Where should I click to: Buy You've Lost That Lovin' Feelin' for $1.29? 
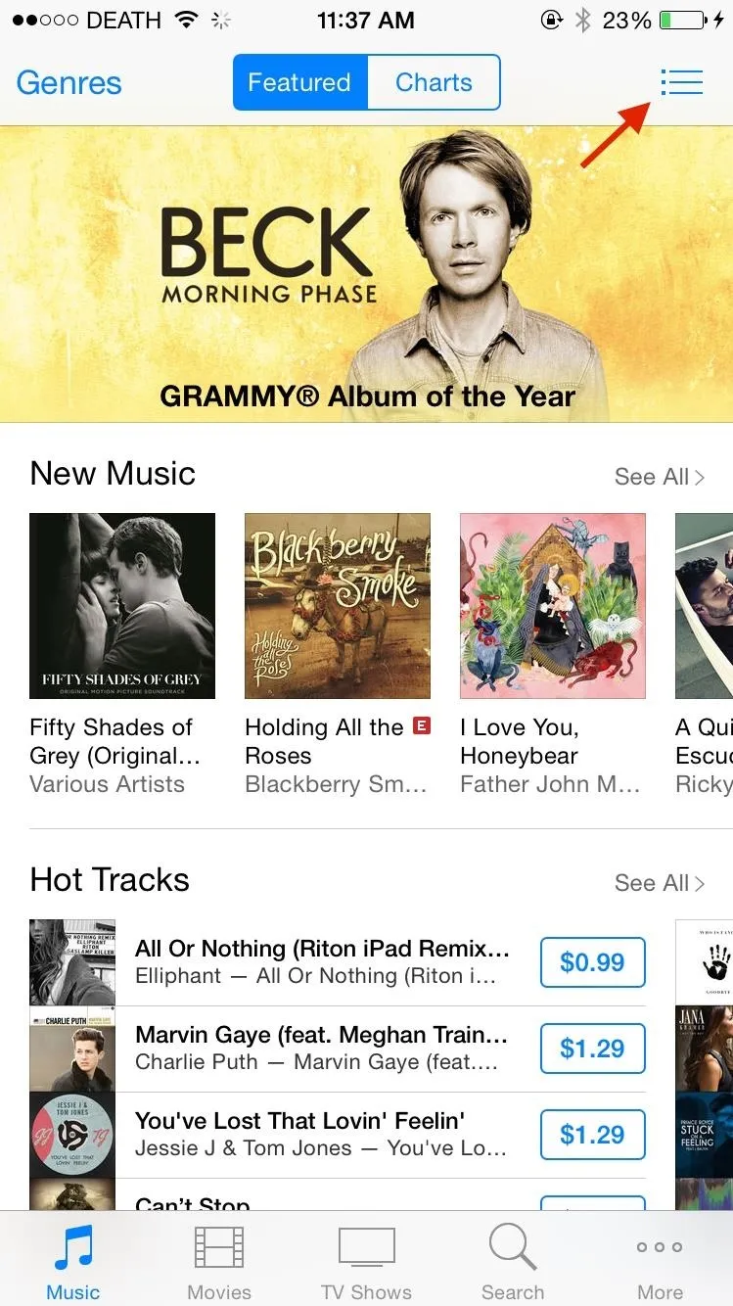(593, 1135)
